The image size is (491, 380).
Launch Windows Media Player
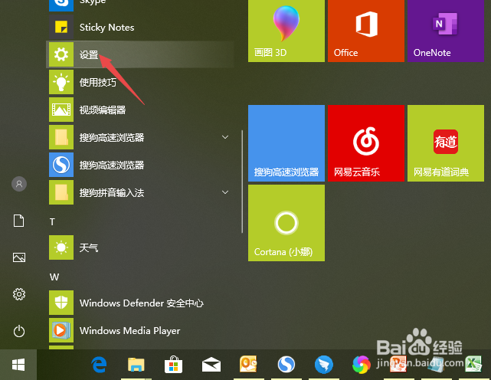pyautogui.click(x=140, y=330)
